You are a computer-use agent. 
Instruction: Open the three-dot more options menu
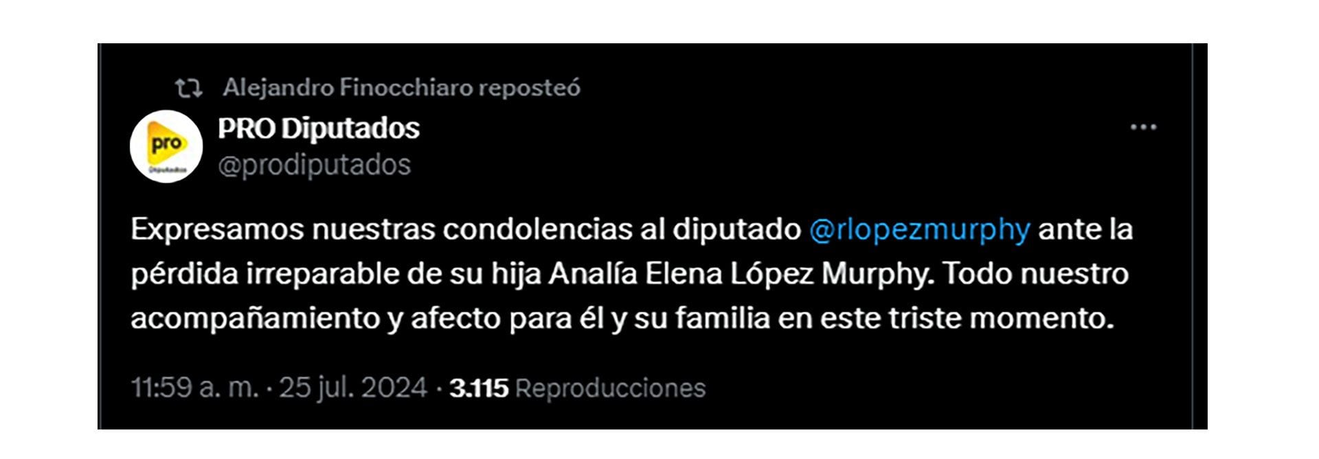1143,128
